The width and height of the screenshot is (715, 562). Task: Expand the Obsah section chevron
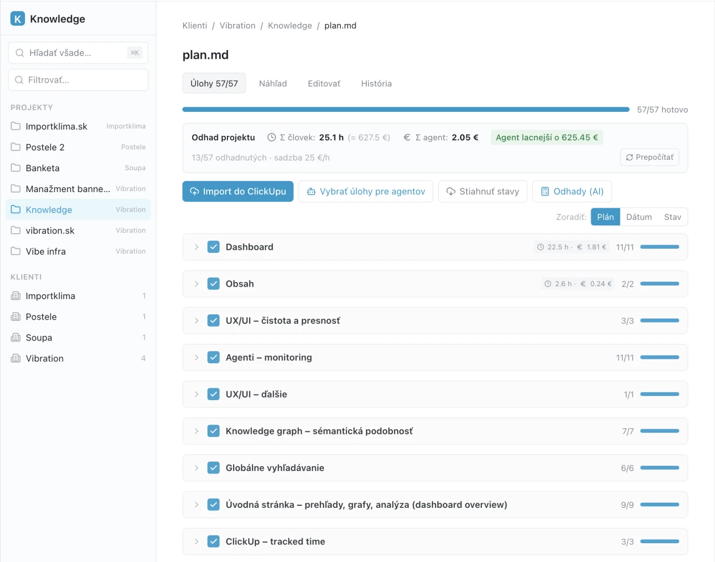(196, 284)
